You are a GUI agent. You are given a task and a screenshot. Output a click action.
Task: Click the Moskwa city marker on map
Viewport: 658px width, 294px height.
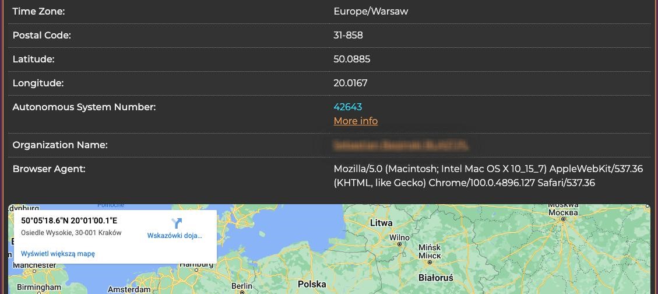tap(563, 219)
